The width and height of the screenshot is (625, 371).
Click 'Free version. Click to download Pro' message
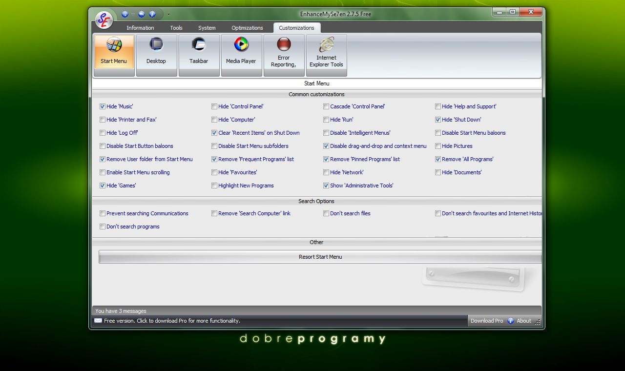click(172, 321)
